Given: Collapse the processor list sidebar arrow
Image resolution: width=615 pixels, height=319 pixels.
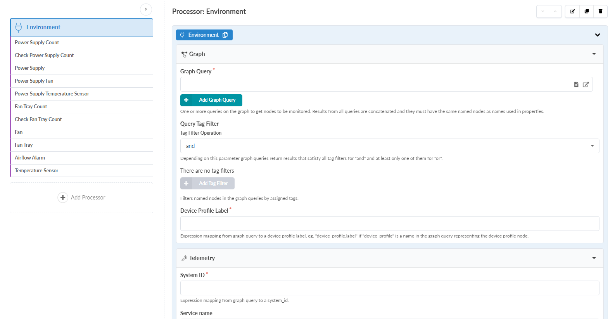Looking at the screenshot, I should pyautogui.click(x=146, y=9).
